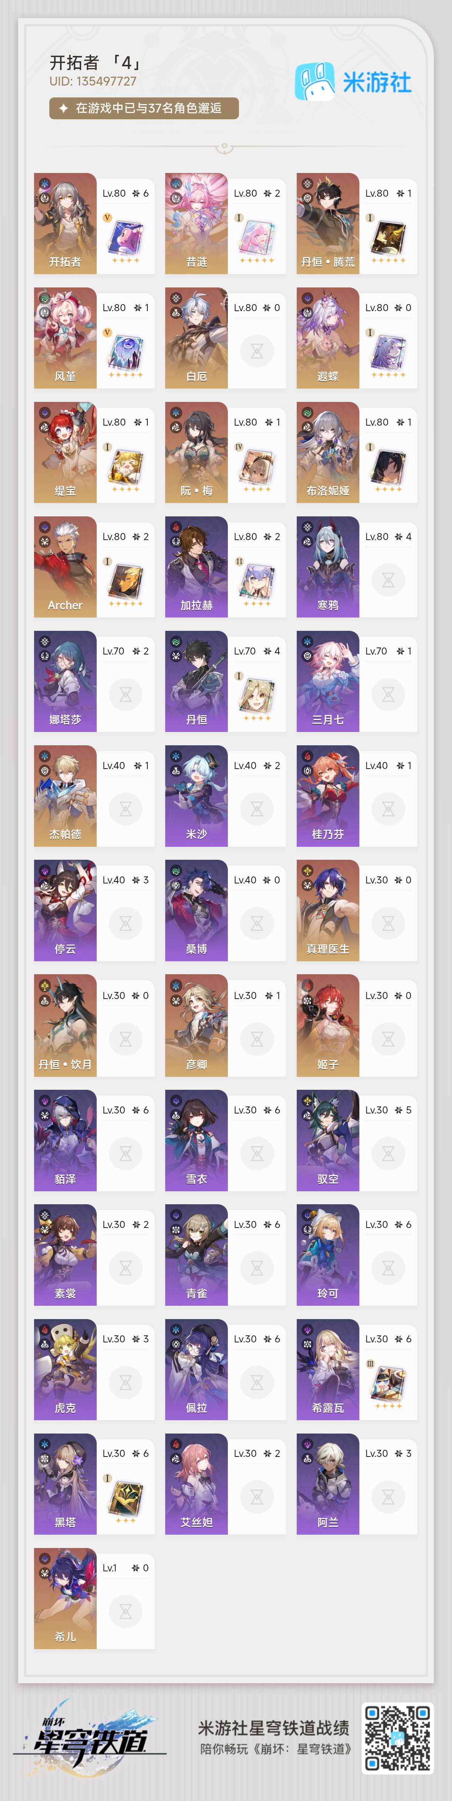Screen dimensions: 452x1801
Task: Open the 加拉赫 character card
Action: pos(225,567)
